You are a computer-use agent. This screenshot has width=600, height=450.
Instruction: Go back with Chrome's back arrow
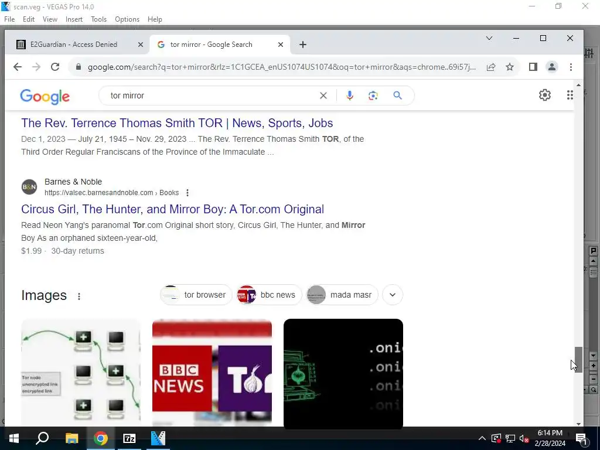[17, 67]
